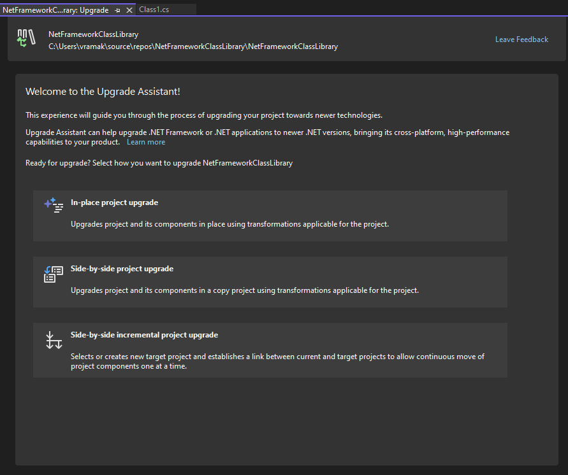
Task: Click the Learn more link
Action: (145, 141)
